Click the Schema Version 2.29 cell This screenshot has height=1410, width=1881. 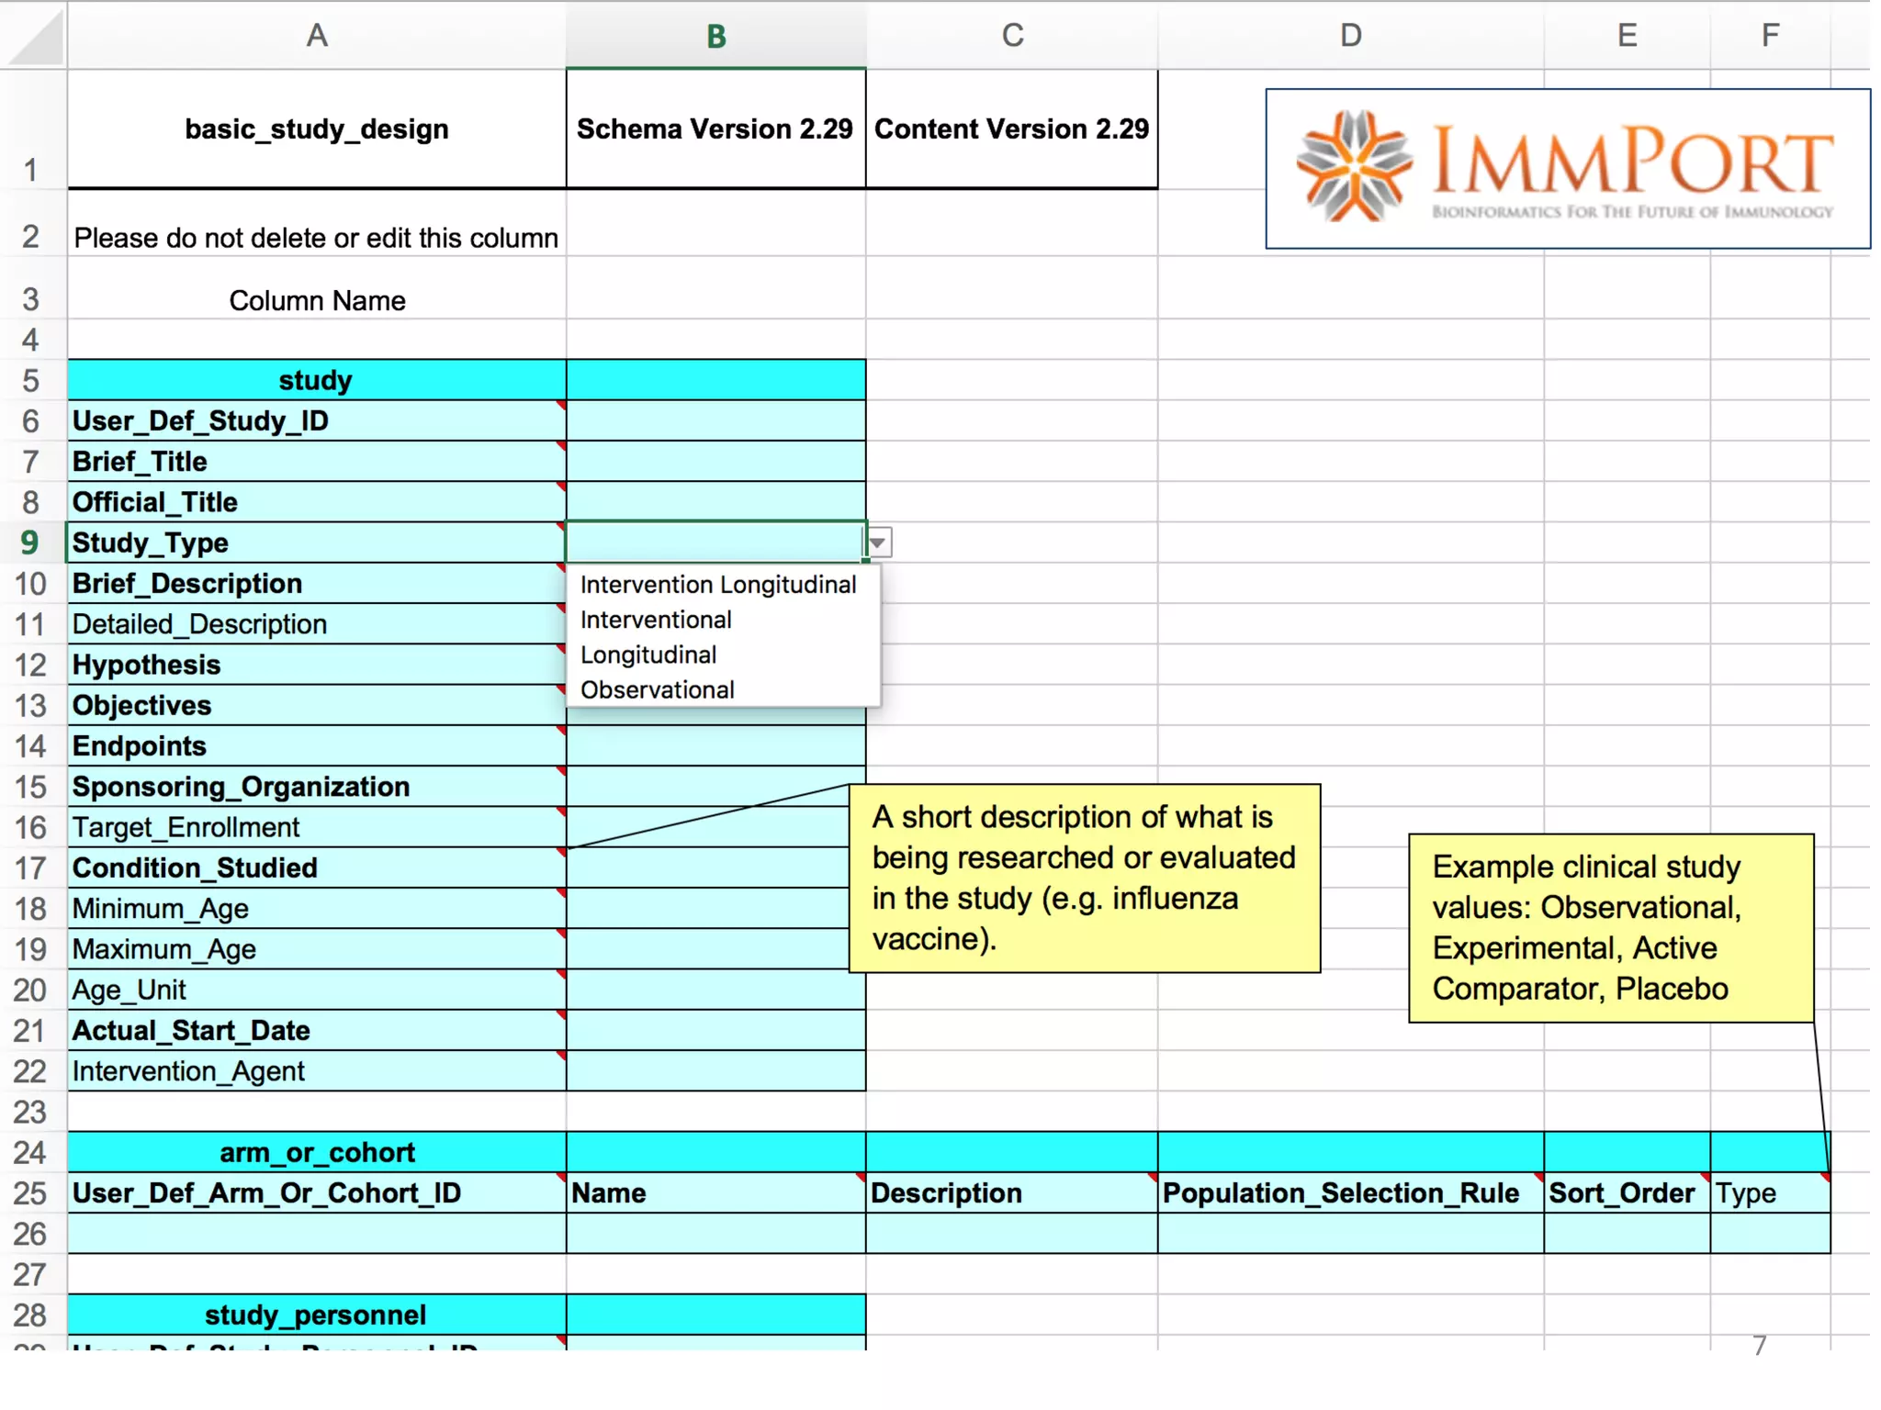click(715, 129)
